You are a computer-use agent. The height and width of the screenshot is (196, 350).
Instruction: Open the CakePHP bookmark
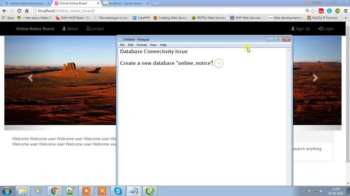pos(141,18)
